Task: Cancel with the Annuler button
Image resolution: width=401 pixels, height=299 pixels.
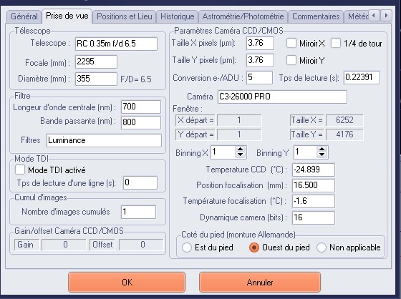Action: coord(260,282)
